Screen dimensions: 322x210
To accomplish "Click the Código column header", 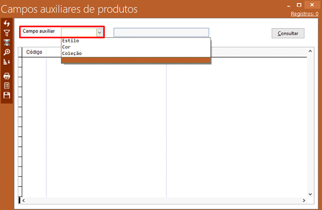I will click(34, 52).
